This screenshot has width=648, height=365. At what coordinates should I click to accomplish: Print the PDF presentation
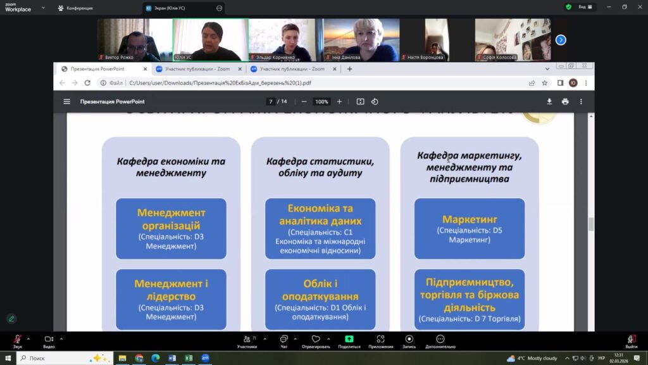click(x=565, y=101)
